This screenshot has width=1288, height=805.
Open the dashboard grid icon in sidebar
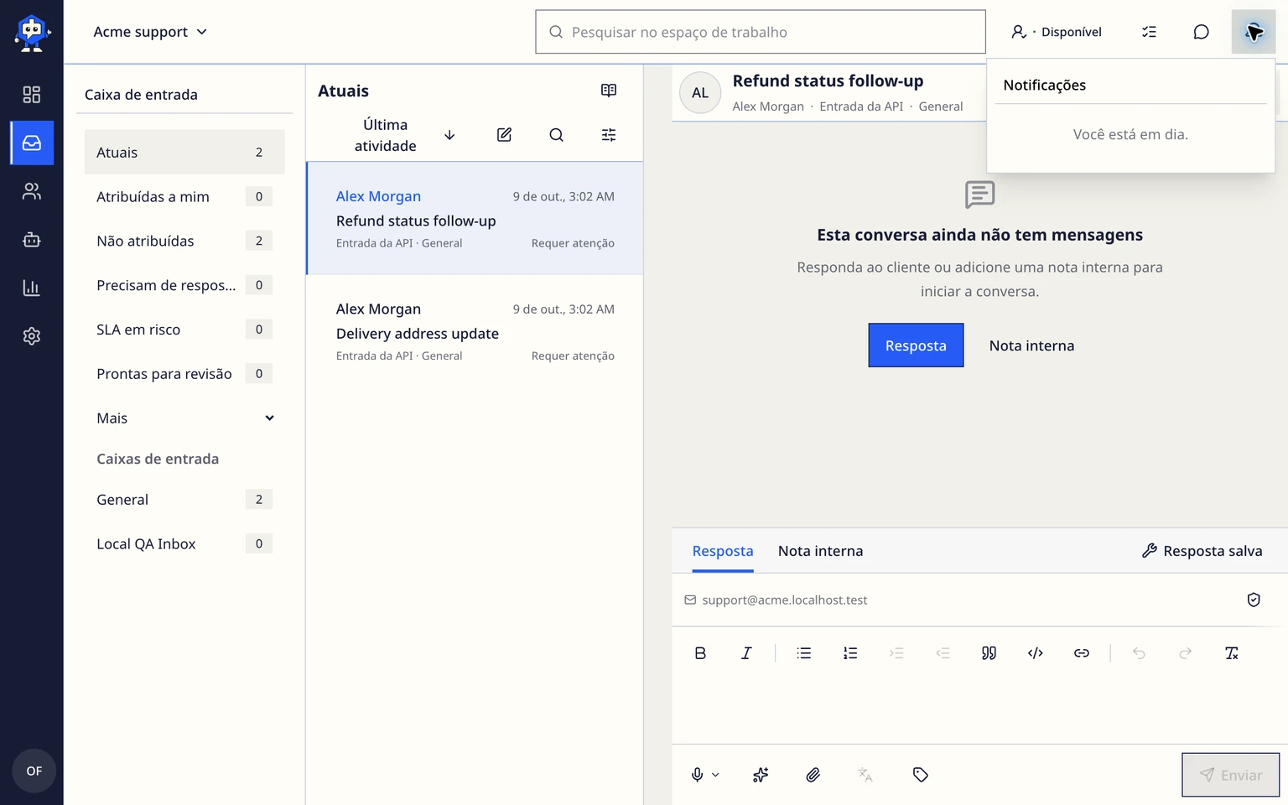coord(31,94)
